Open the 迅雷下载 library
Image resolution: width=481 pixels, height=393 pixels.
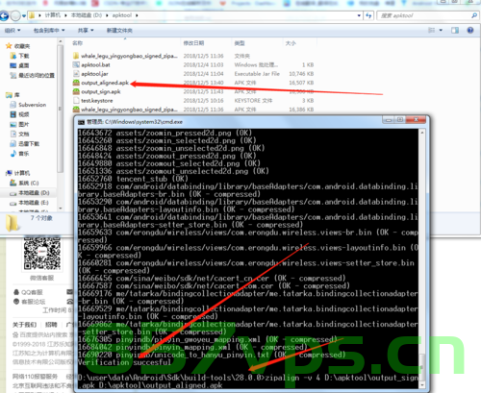coord(25,144)
